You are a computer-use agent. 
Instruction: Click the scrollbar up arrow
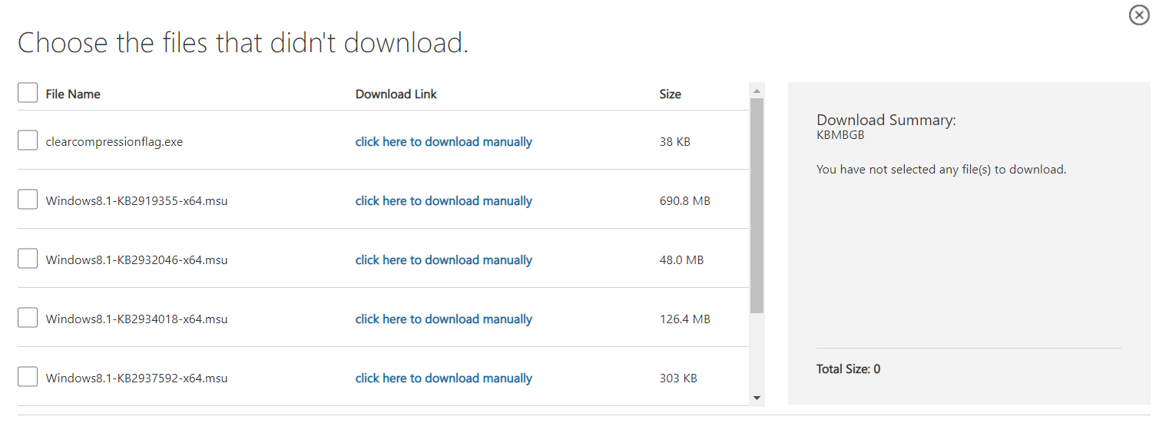pos(757,91)
